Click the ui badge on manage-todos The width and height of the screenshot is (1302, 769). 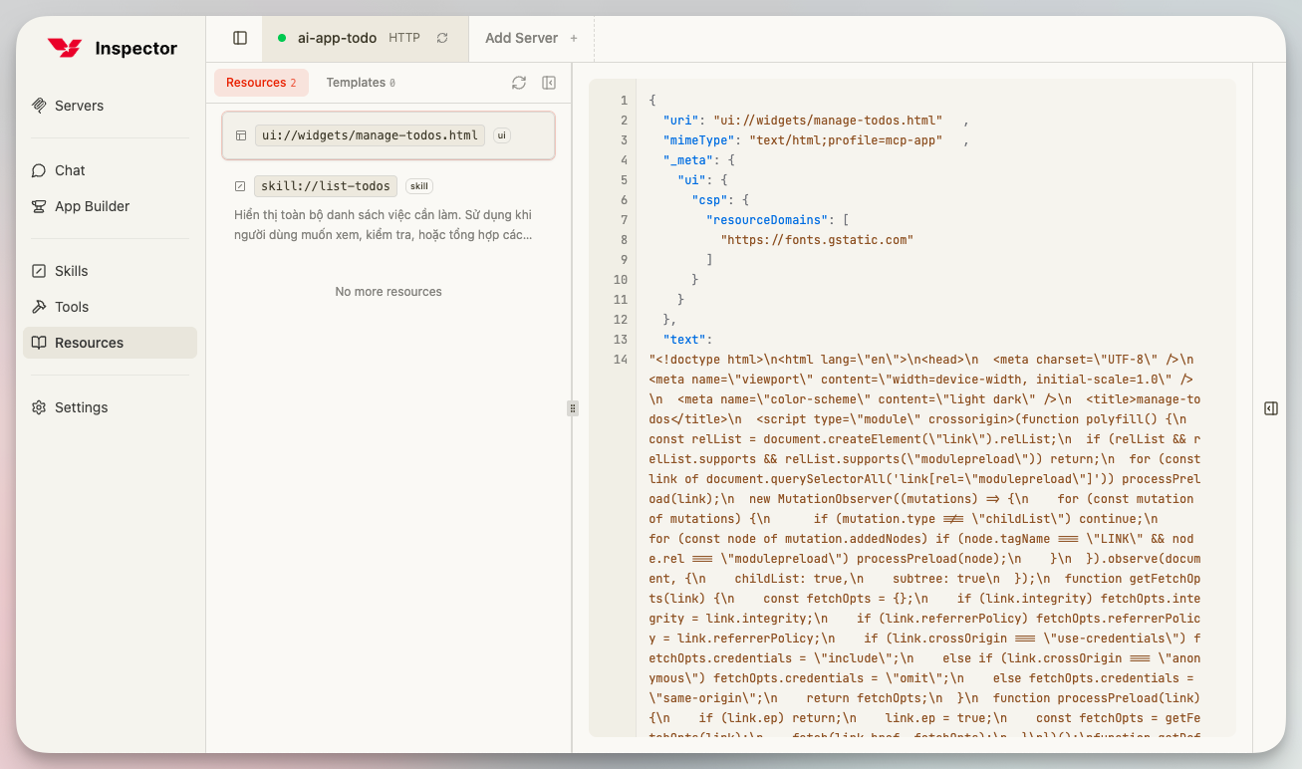coord(502,135)
